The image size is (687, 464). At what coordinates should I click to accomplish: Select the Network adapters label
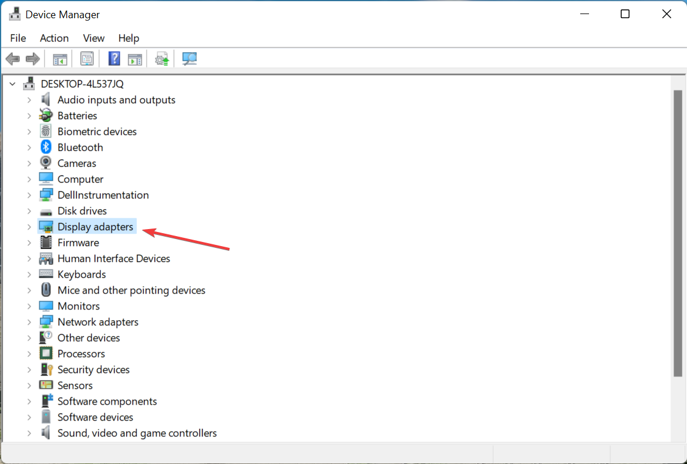pos(98,321)
